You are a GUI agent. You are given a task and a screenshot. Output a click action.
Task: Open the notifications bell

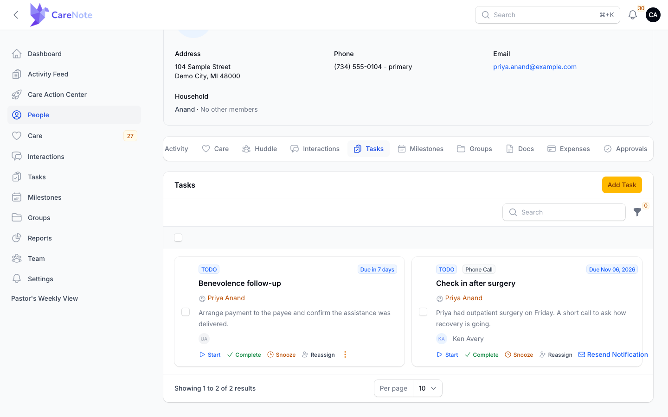[633, 15]
